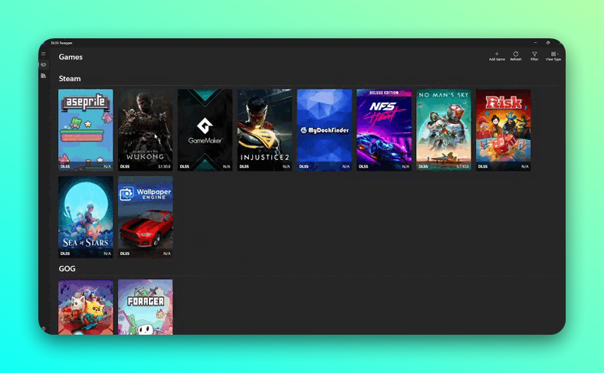Expand the View Type dropdown
Viewport: 604px width, 373px height.
coord(553,56)
